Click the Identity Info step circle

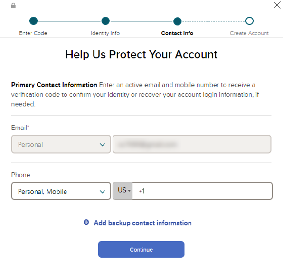105,21
